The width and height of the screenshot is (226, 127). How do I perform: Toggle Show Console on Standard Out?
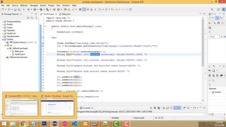(175, 108)
